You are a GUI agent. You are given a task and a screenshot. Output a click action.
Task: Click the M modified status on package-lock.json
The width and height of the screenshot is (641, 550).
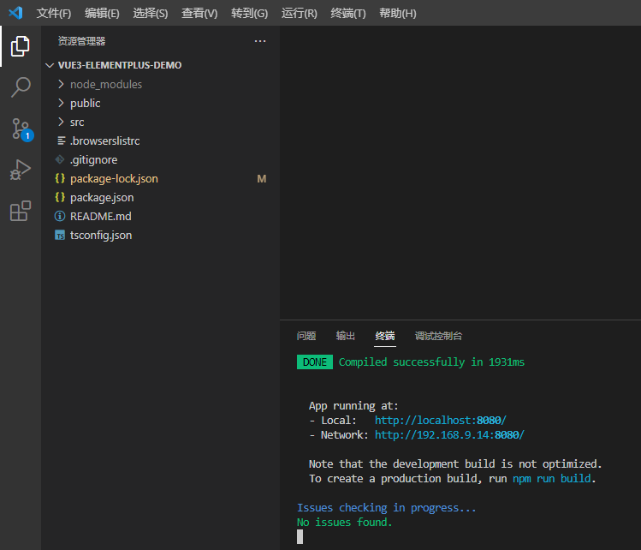pos(262,179)
